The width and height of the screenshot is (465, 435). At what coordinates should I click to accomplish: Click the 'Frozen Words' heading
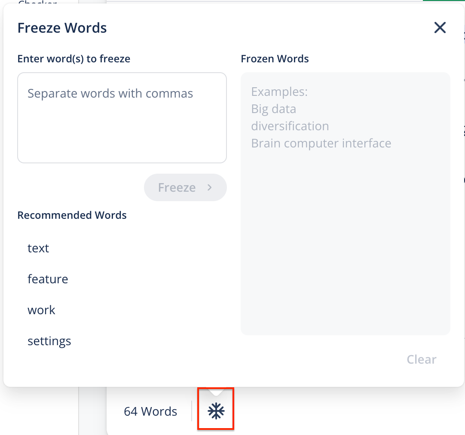(x=275, y=58)
